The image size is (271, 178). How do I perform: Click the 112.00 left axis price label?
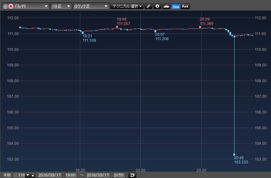point(13,18)
